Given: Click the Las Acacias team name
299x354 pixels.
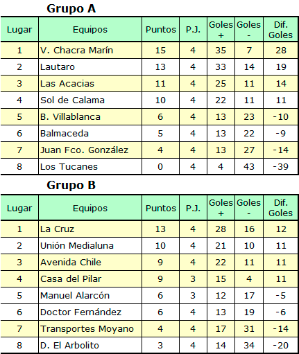Looking at the screenshot, I should [x=67, y=83].
